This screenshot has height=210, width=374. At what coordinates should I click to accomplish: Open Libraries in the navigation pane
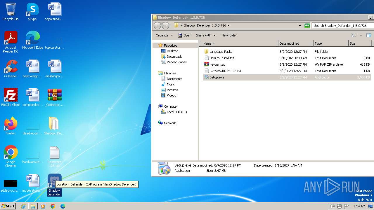point(170,73)
